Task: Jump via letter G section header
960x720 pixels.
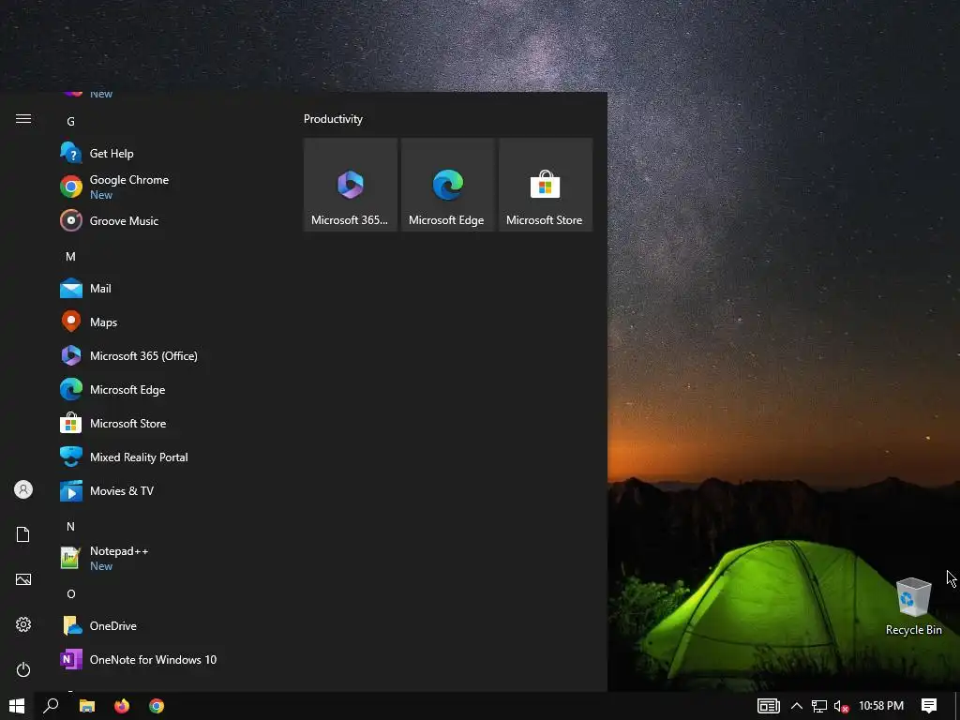Action: coord(70,121)
